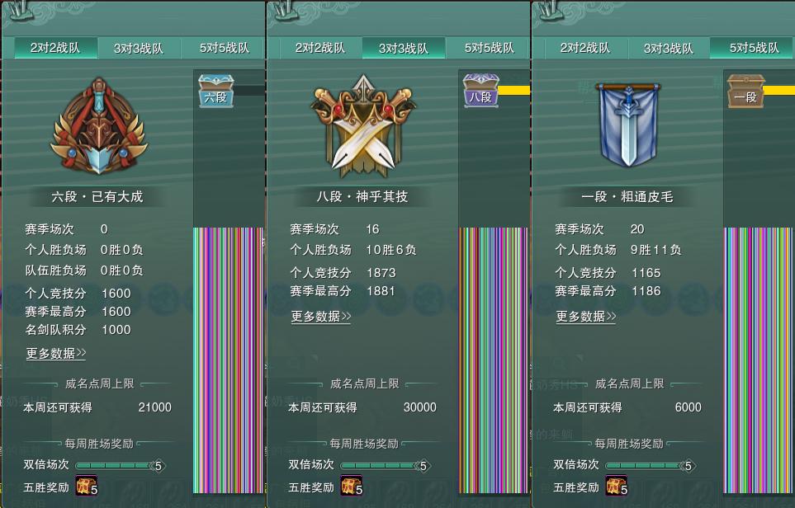Select 2对2战队 tab in first panel

point(55,48)
